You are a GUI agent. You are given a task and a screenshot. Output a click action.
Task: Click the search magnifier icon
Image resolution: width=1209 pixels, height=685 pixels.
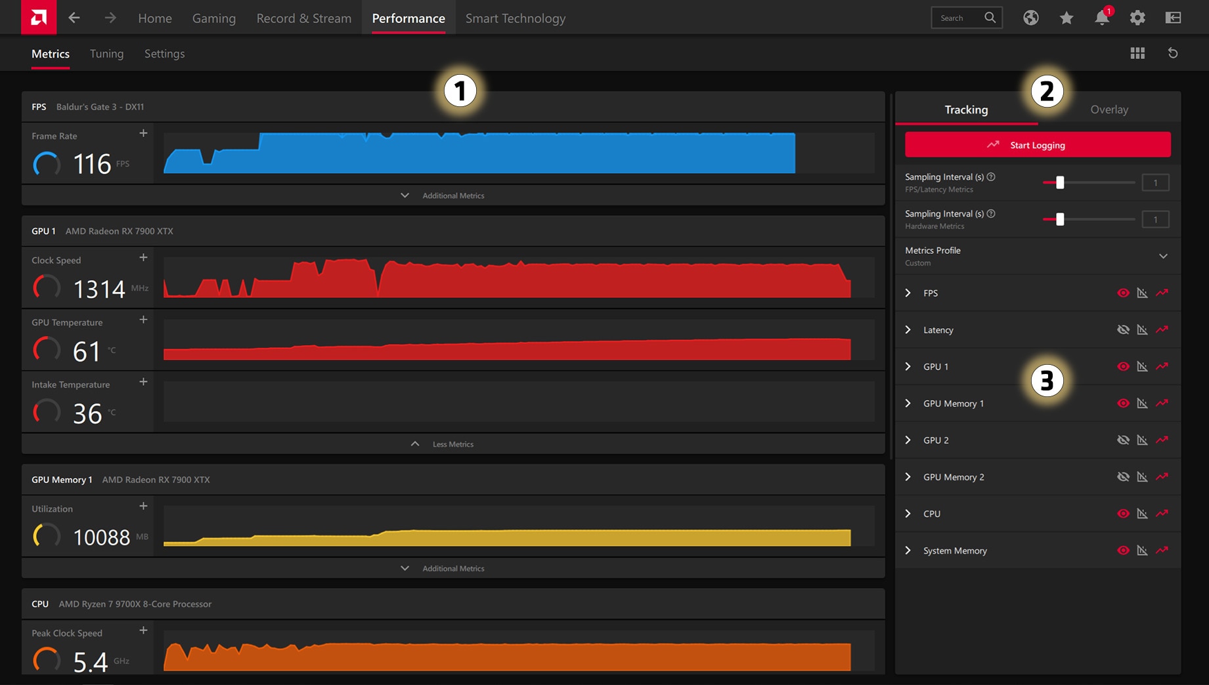990,18
